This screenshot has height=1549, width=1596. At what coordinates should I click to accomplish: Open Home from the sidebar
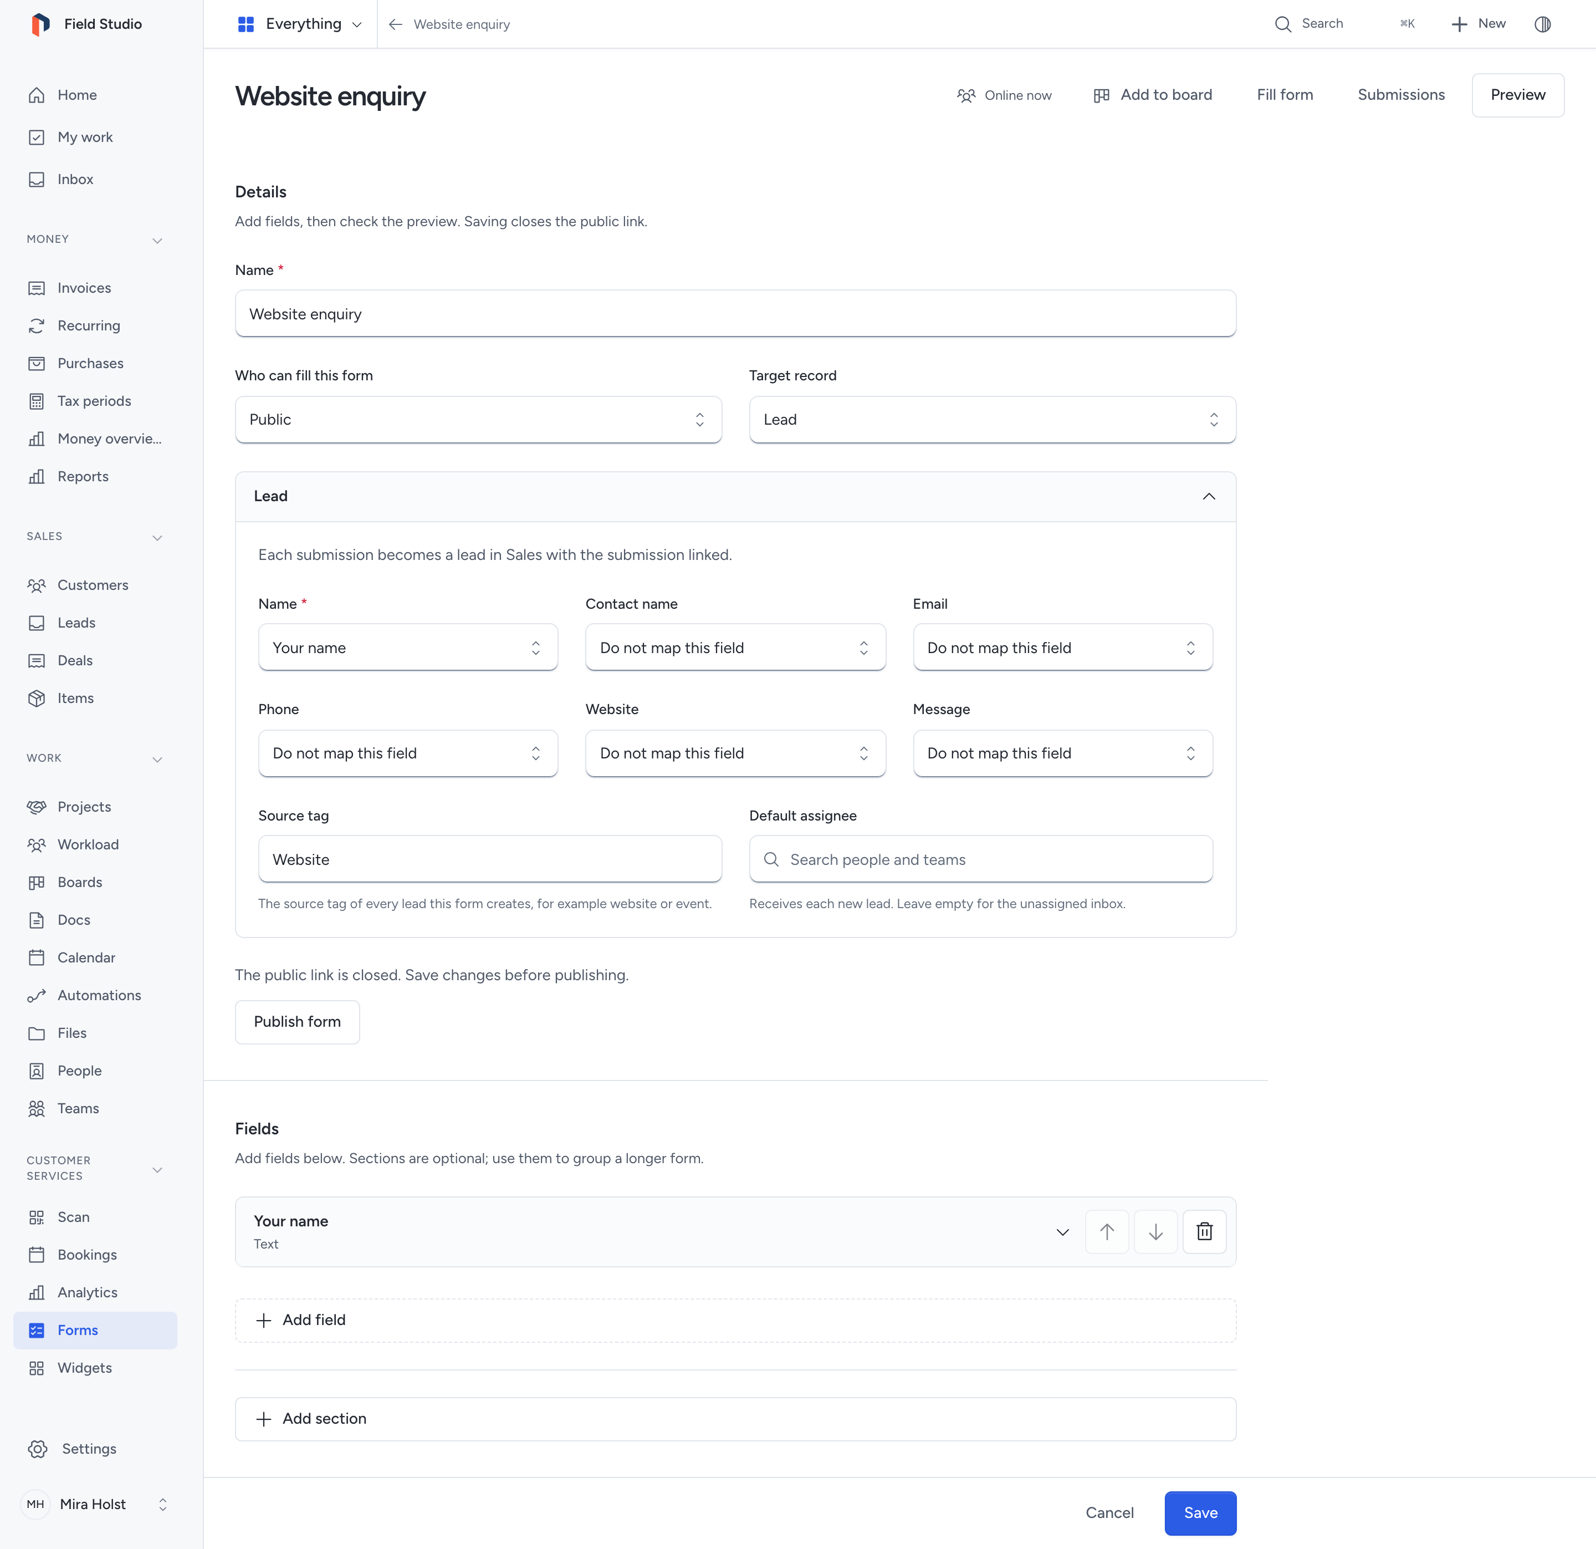[x=95, y=94]
